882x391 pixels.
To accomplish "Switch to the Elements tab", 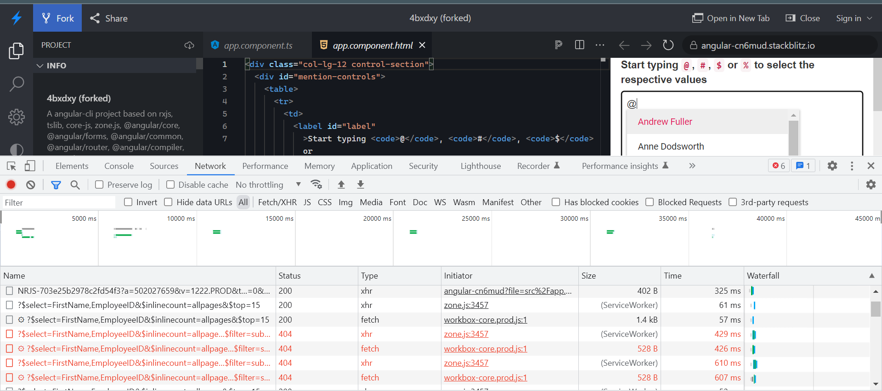I will (72, 166).
